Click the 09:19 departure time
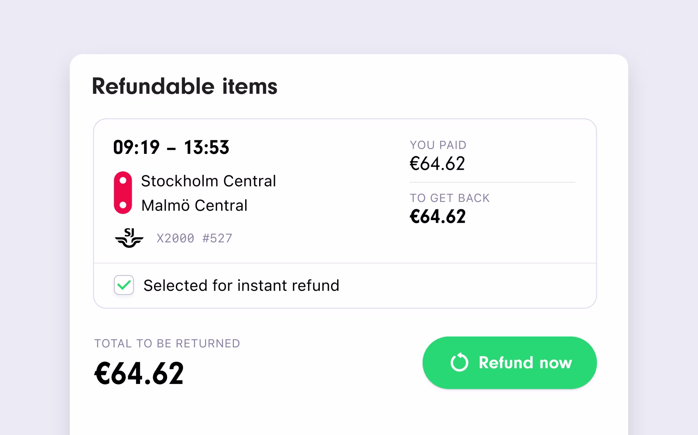 (x=136, y=147)
